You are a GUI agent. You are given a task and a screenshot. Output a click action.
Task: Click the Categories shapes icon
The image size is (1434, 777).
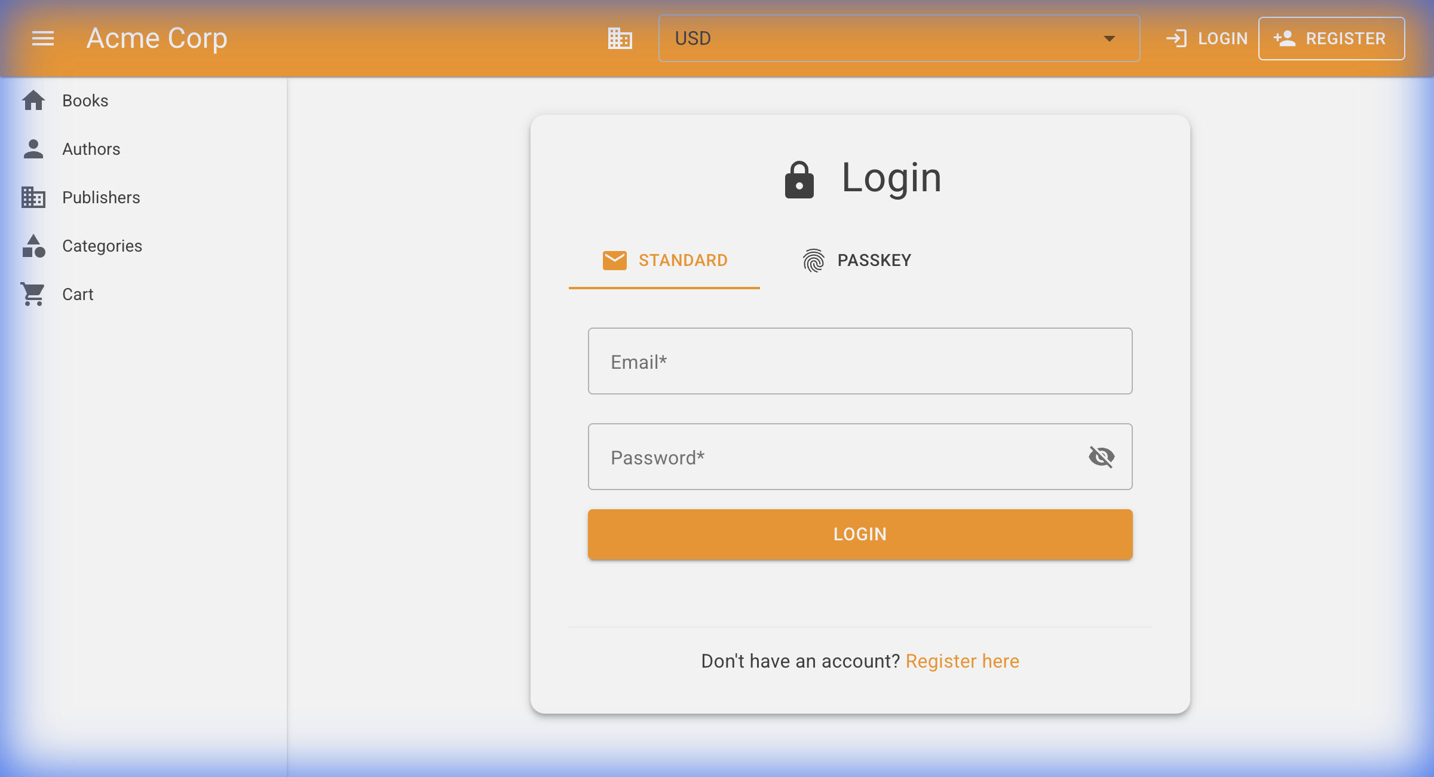(x=33, y=246)
